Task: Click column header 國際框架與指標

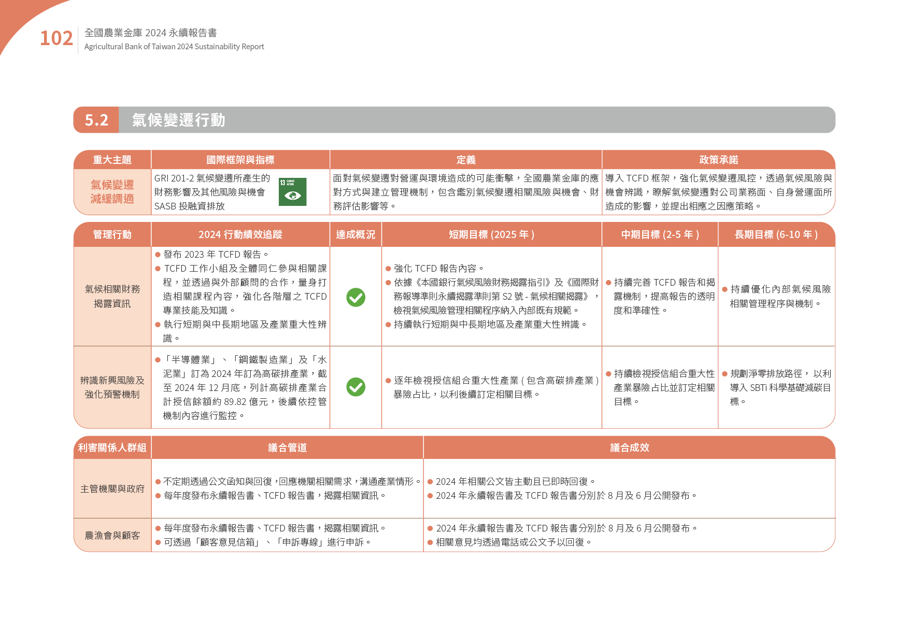Action: (240, 160)
